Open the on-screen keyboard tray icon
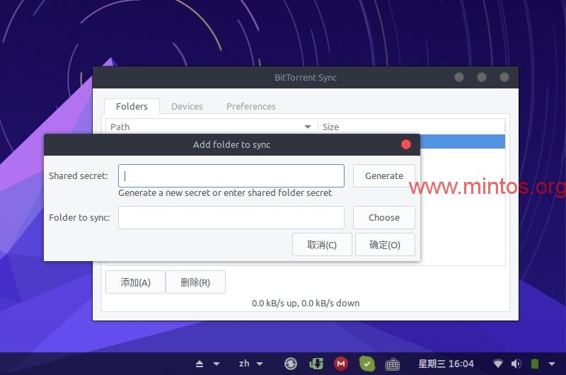The width and height of the screenshot is (566, 375). click(393, 364)
